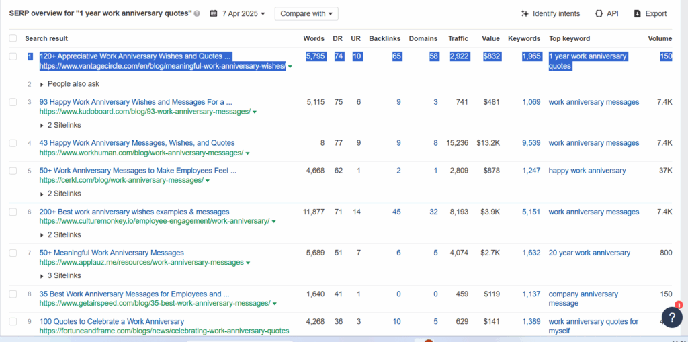The width and height of the screenshot is (688, 342).
Task: Check the vantagecircle.com result checkbox
Action: pos(13,56)
